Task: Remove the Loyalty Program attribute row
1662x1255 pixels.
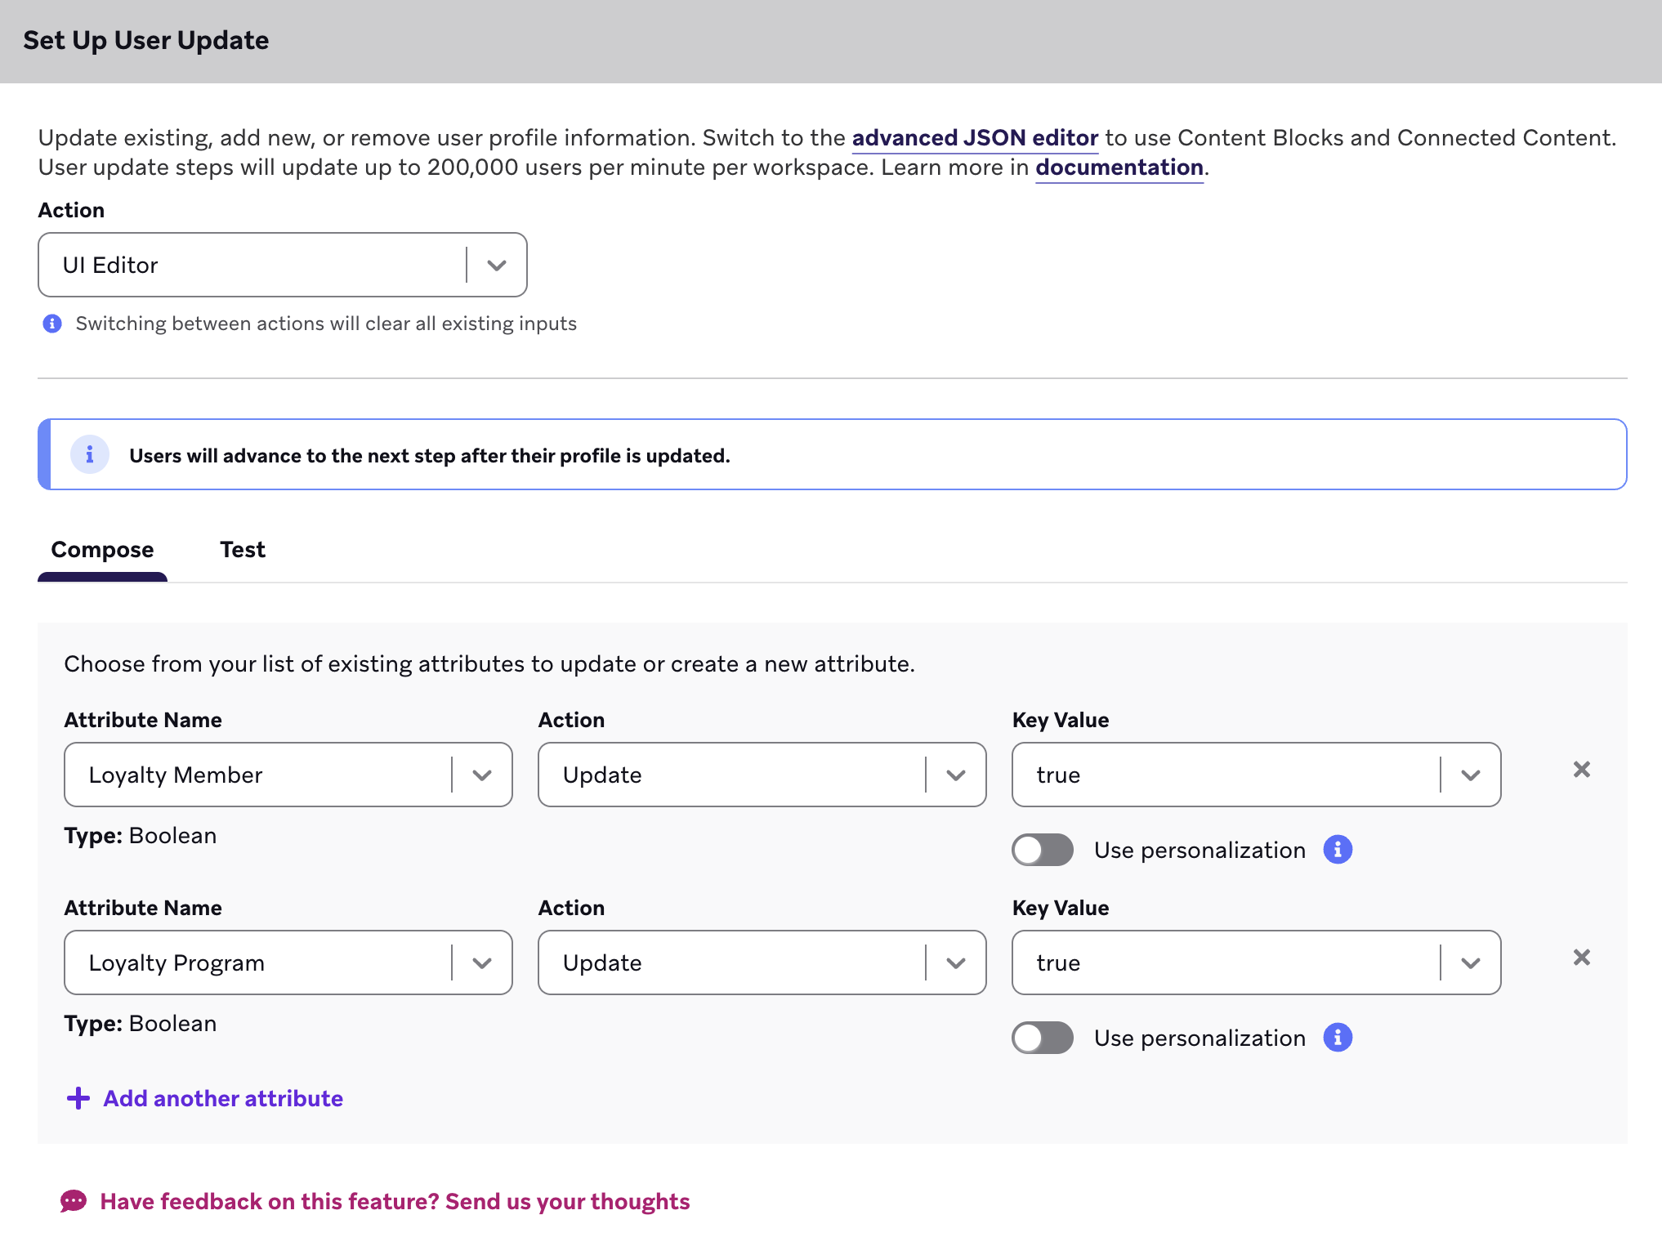Action: tap(1582, 958)
